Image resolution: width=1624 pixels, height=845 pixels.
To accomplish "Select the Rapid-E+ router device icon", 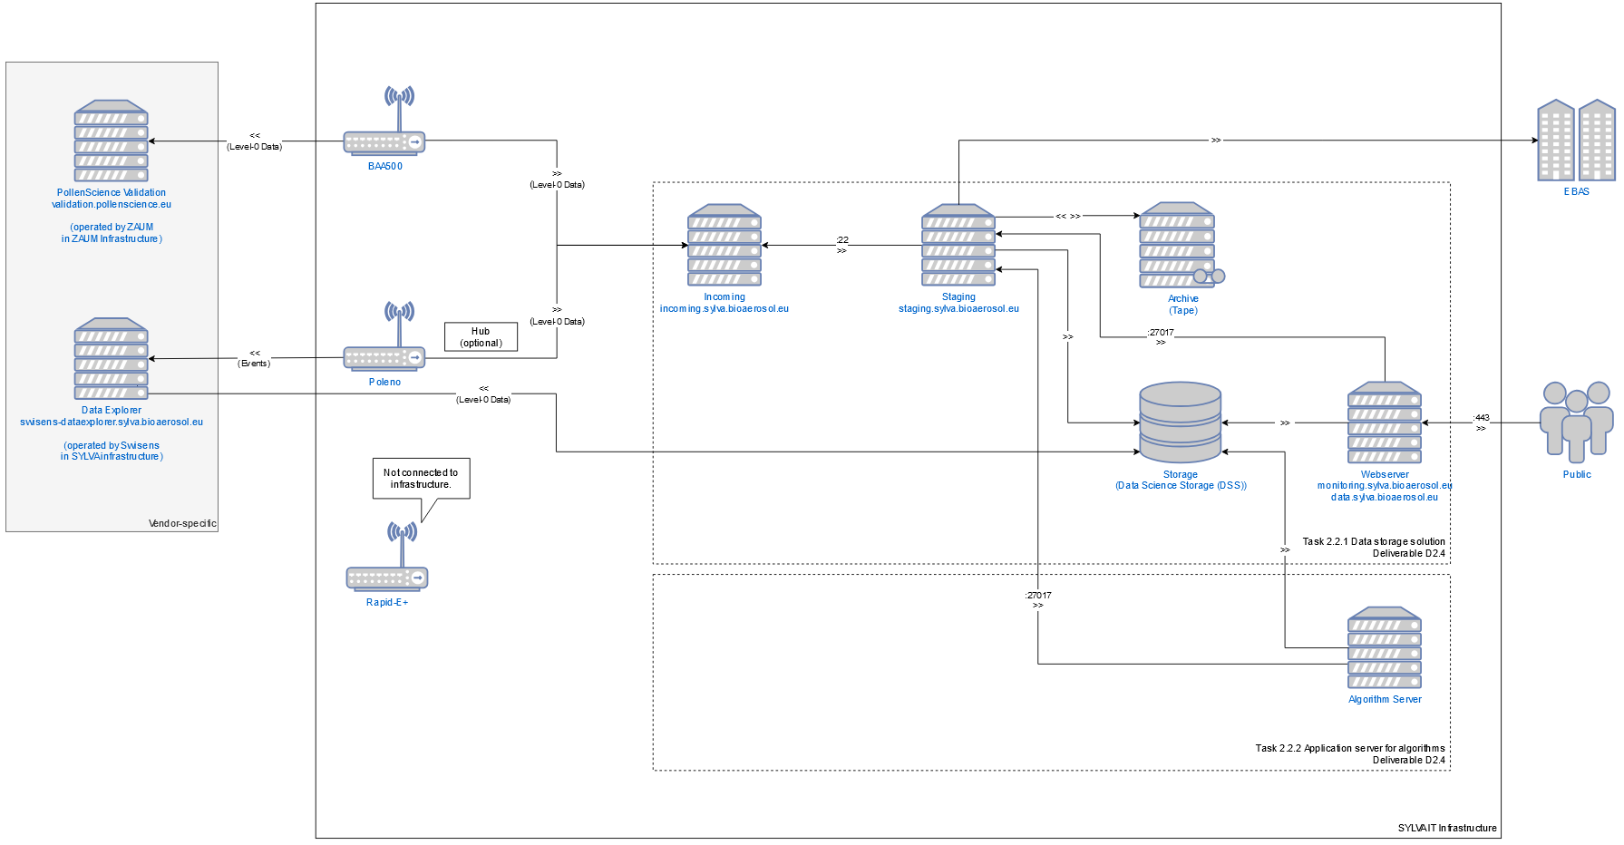I will point(387,557).
